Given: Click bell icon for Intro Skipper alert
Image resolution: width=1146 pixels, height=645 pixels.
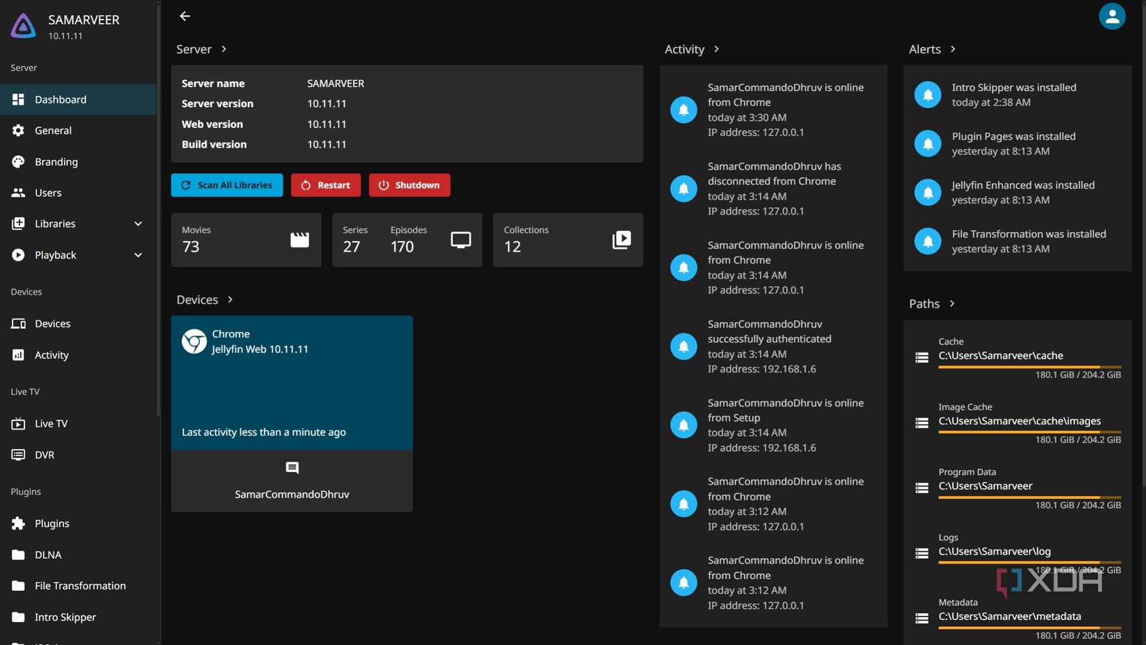Looking at the screenshot, I should pyautogui.click(x=928, y=95).
